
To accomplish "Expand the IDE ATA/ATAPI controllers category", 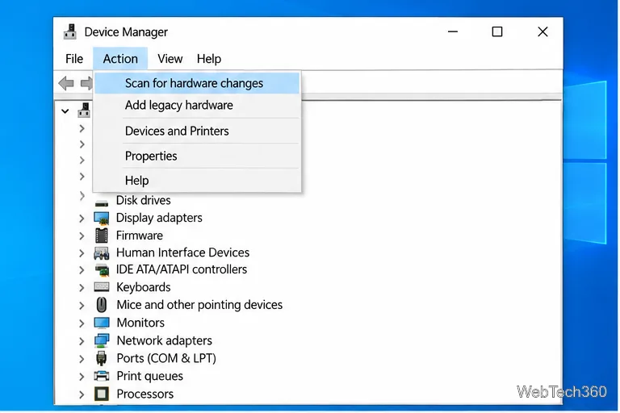I will (82, 270).
